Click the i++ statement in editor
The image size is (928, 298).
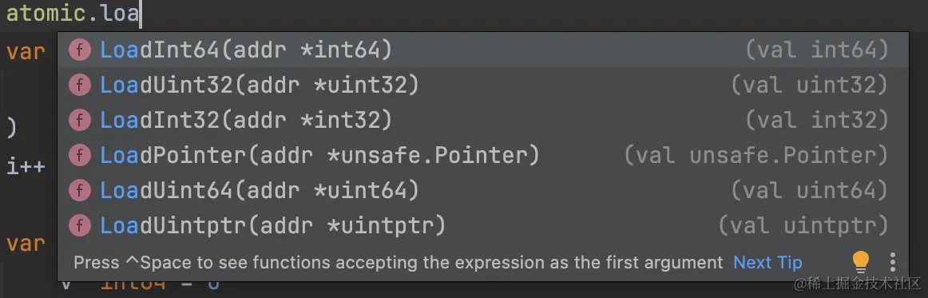[26, 165]
